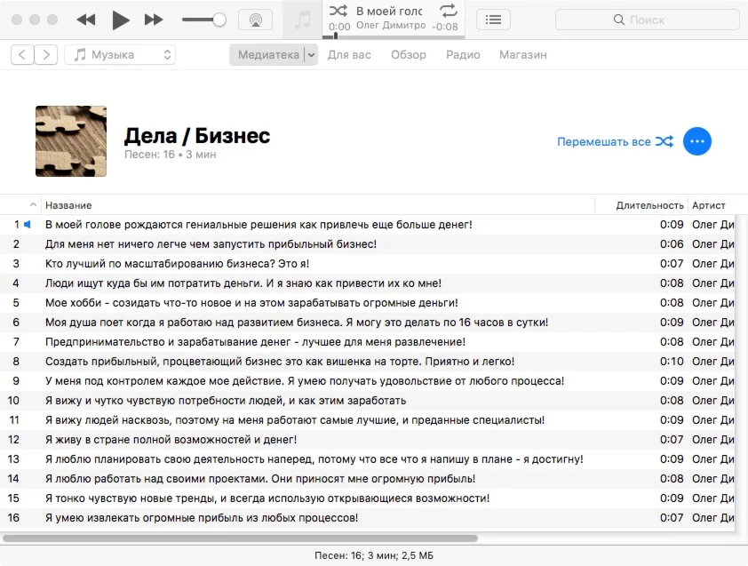The width and height of the screenshot is (748, 566).
Task: Navigate back with the left chevron
Action: point(23,55)
